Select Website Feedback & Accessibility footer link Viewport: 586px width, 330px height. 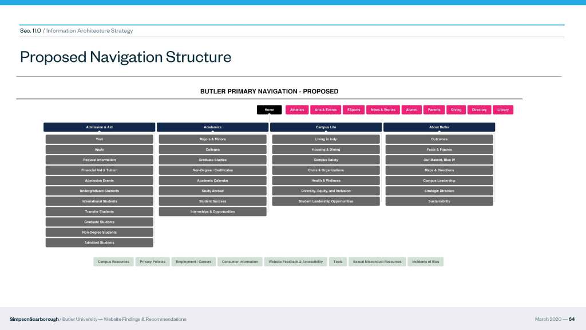[x=296, y=262]
